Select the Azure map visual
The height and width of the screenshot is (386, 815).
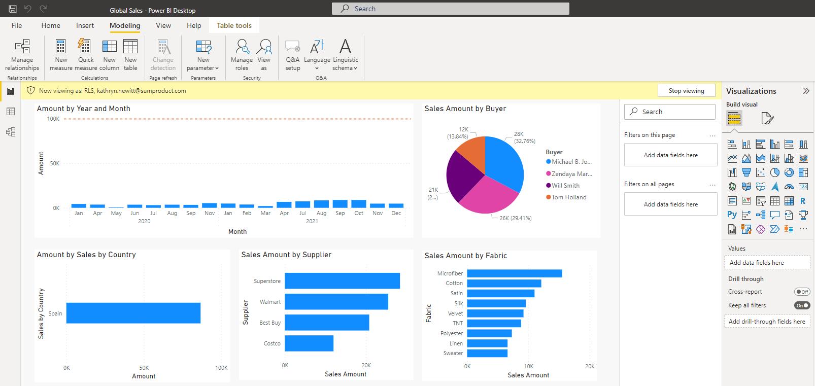(774, 187)
